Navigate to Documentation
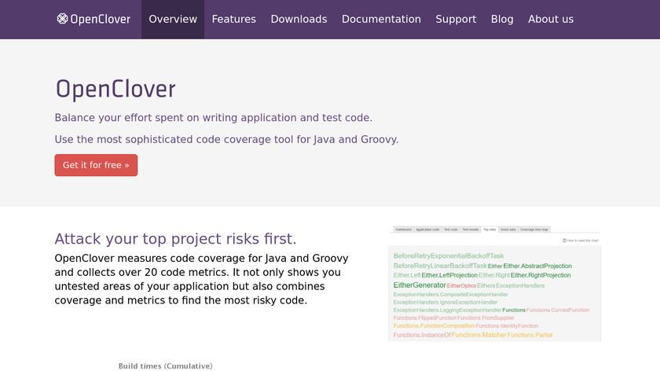The width and height of the screenshot is (660, 371). point(381,19)
